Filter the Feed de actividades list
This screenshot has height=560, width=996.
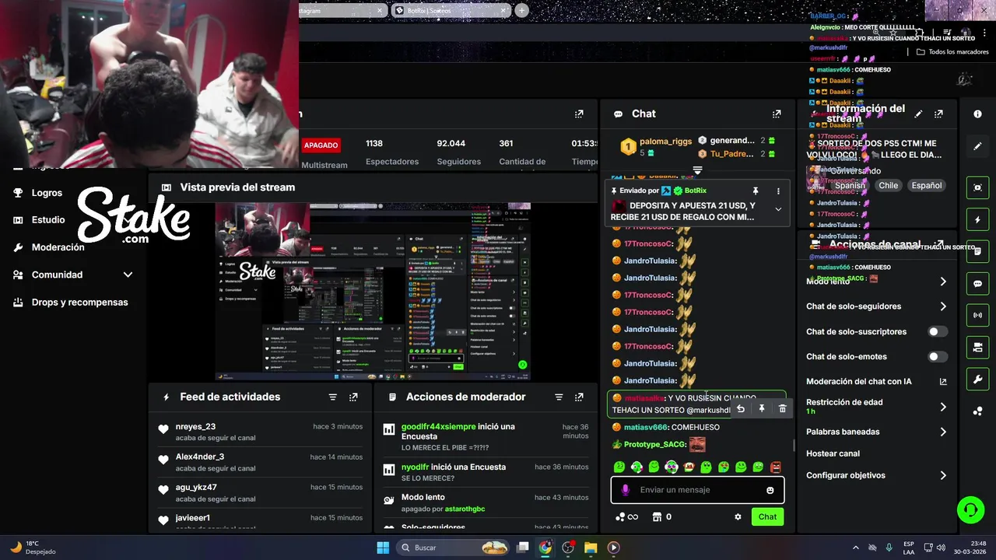pos(332,397)
